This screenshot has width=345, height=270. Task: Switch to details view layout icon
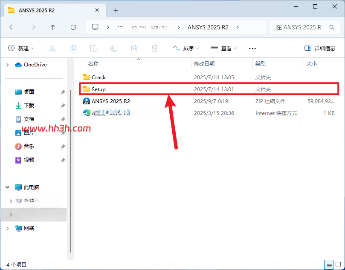click(x=329, y=264)
